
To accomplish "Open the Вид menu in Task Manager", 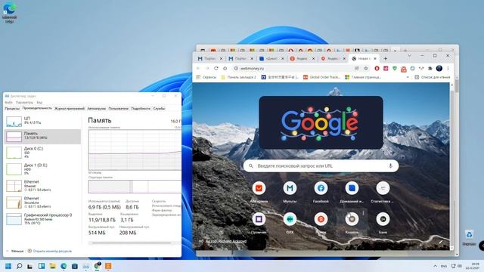I will [39, 103].
